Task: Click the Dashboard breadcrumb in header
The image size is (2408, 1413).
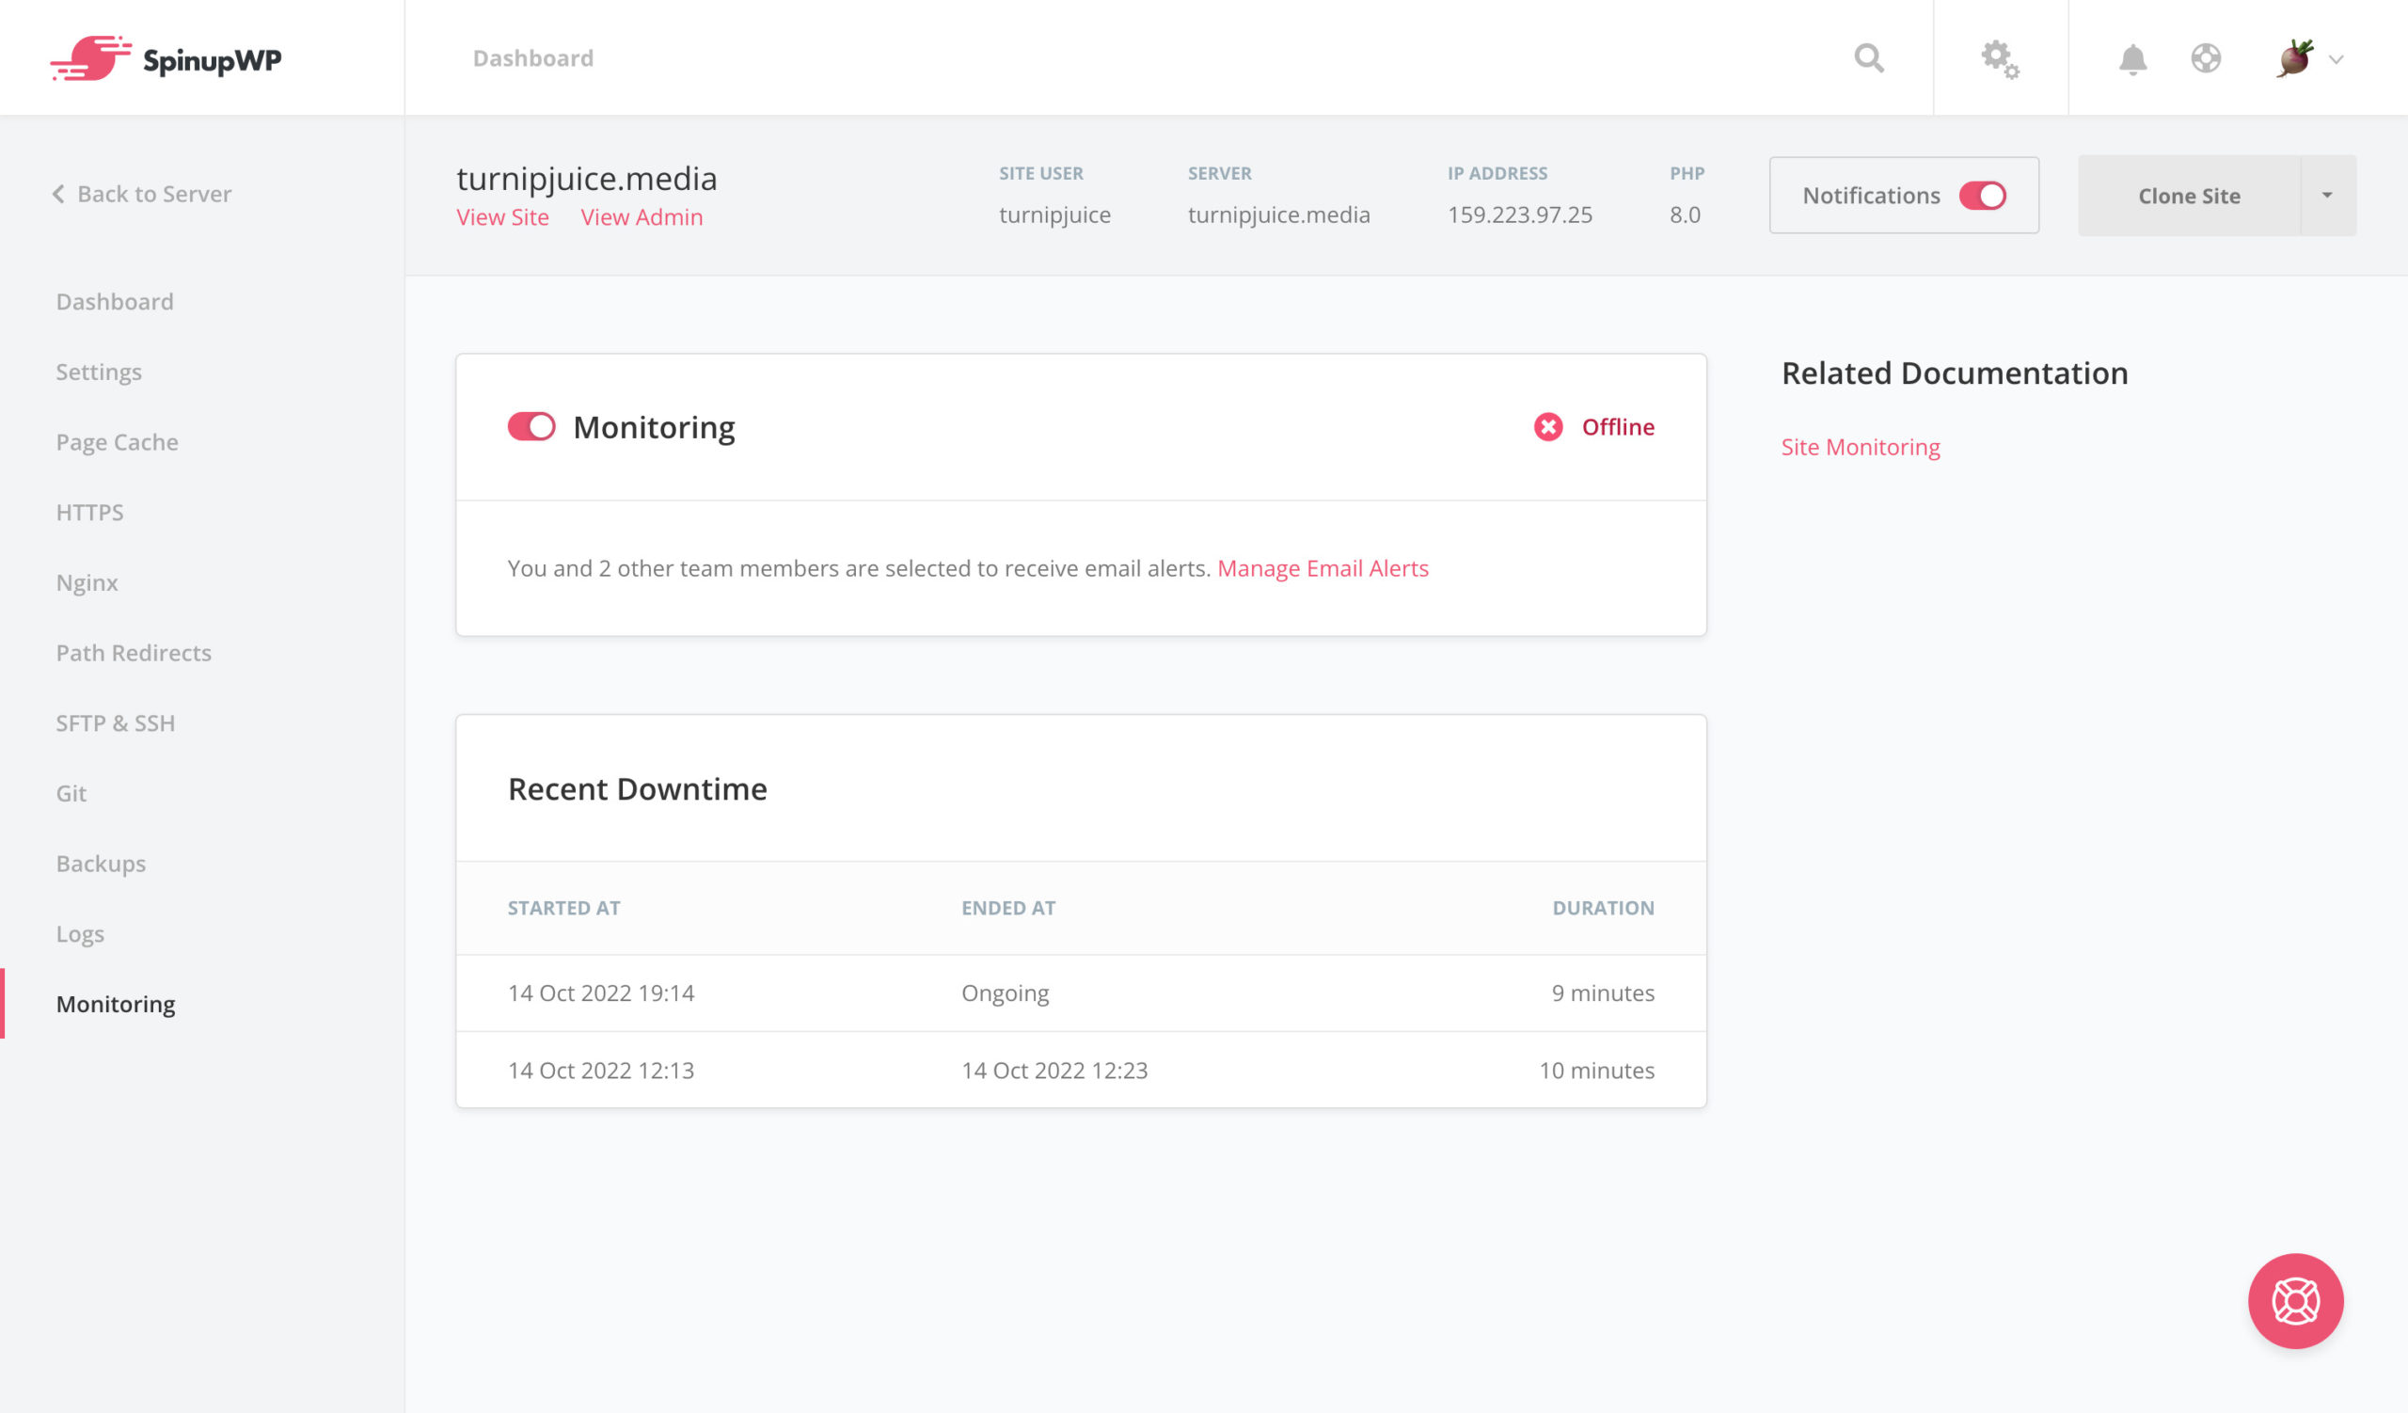Action: 533,58
